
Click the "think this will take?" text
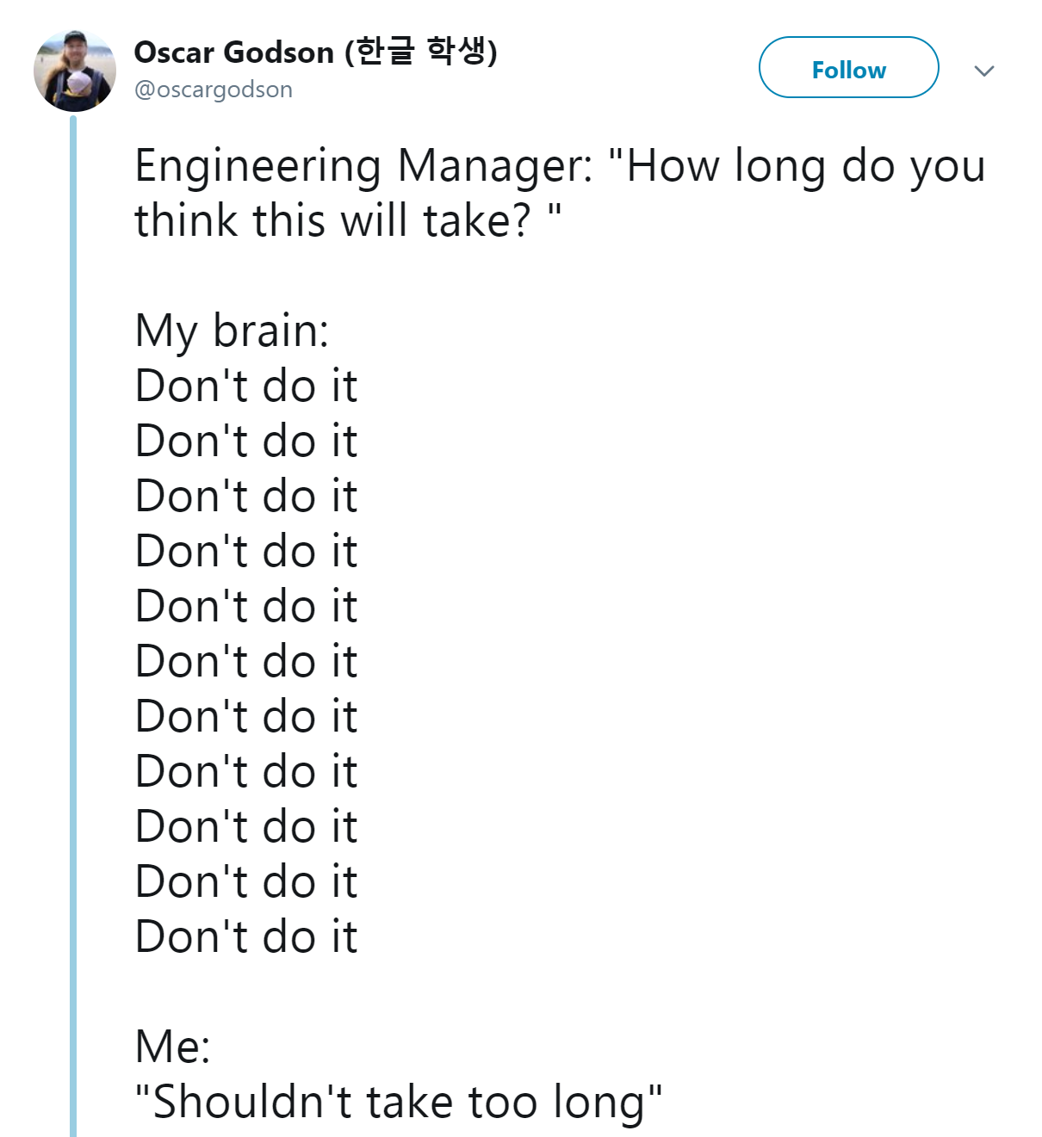pyautogui.click(x=332, y=221)
